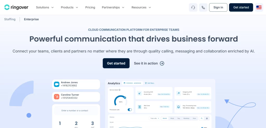Screen dimensions: 266x128
Task: Open the headset support icon
Action: point(193,8)
